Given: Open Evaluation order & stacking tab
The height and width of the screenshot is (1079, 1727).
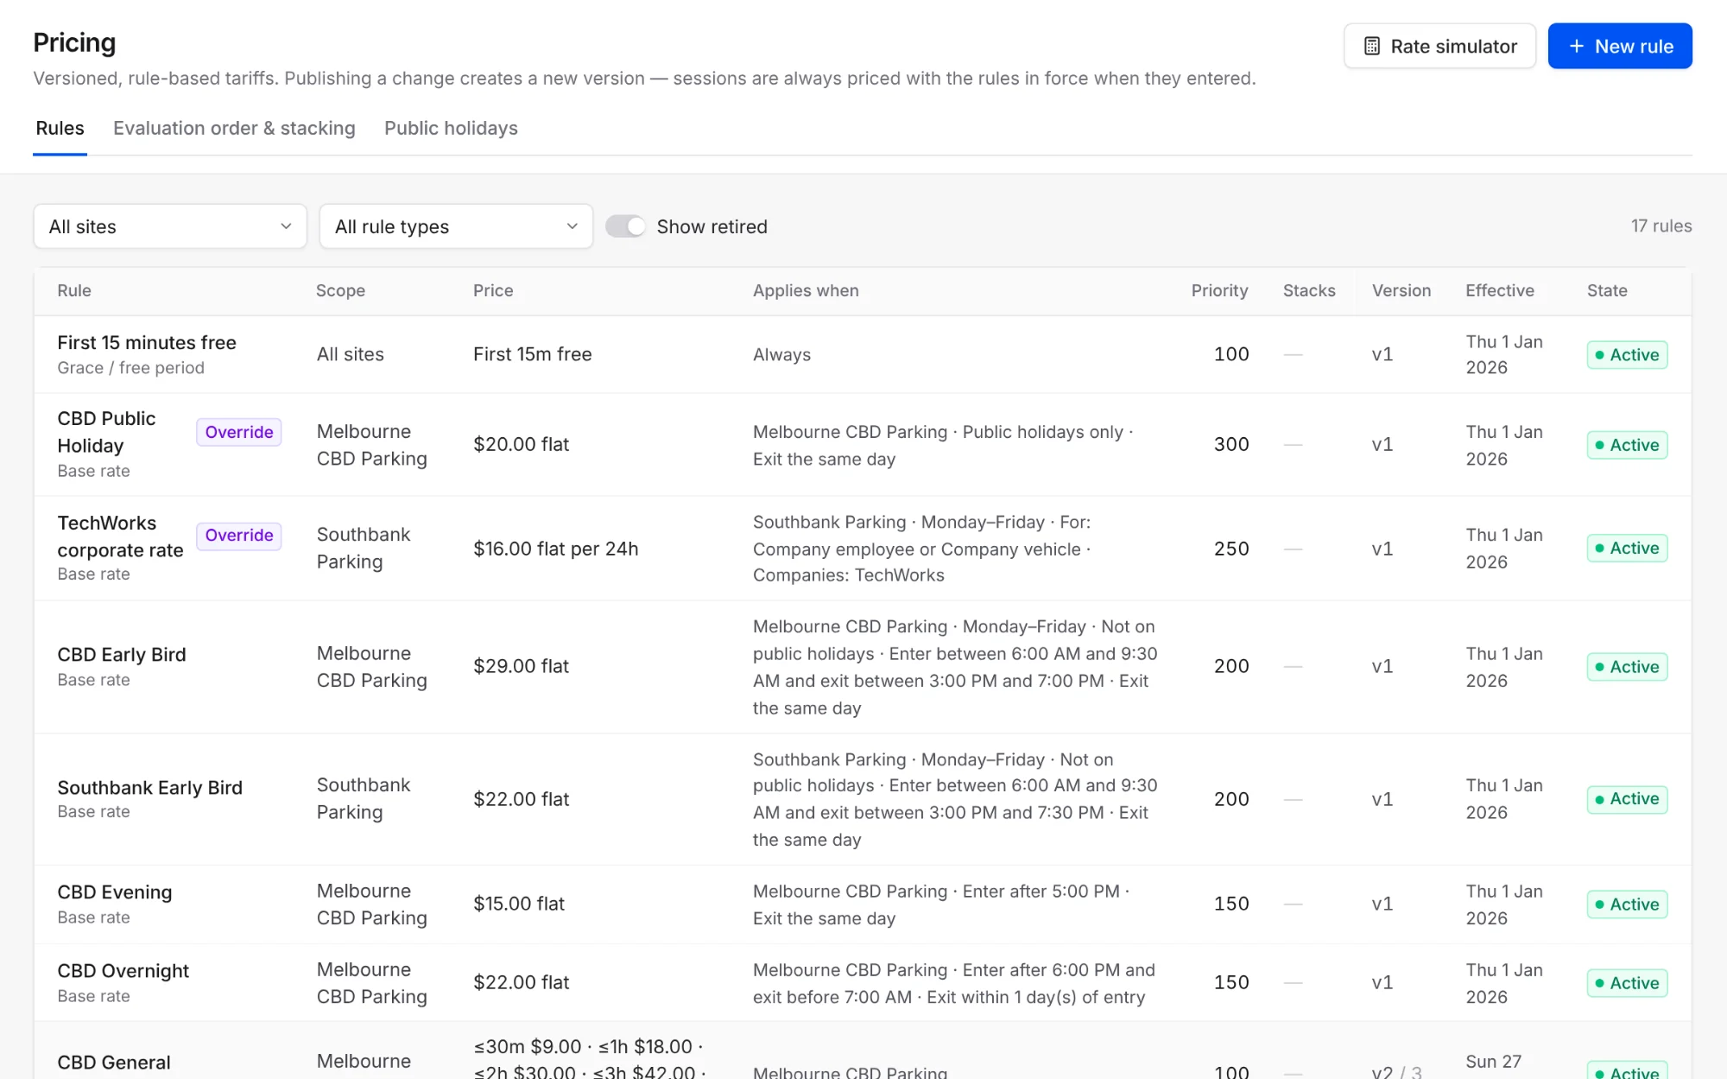Looking at the screenshot, I should tap(234, 128).
